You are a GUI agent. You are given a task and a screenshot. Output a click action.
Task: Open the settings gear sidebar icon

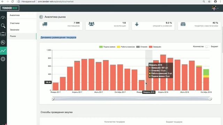(x=3, y=59)
